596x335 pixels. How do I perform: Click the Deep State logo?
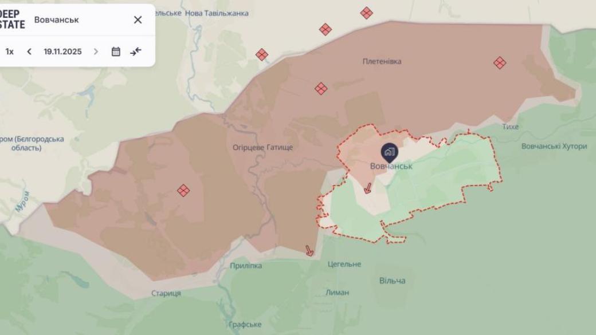tap(12, 19)
